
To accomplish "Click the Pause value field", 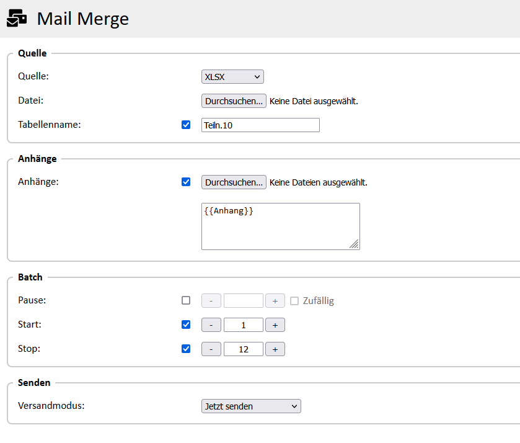I will click(x=244, y=301).
